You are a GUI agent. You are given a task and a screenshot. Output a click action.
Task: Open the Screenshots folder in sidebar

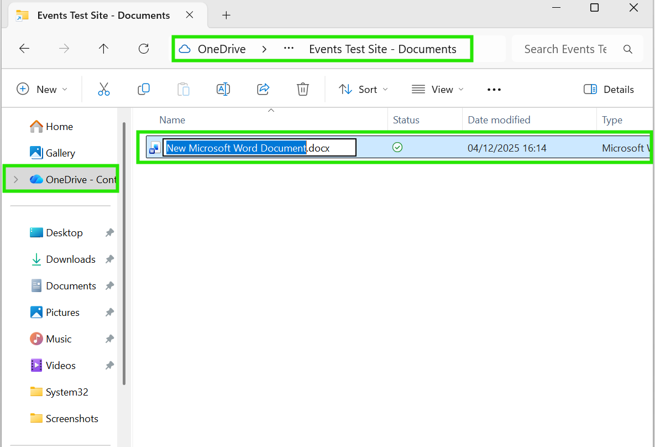coord(64,419)
